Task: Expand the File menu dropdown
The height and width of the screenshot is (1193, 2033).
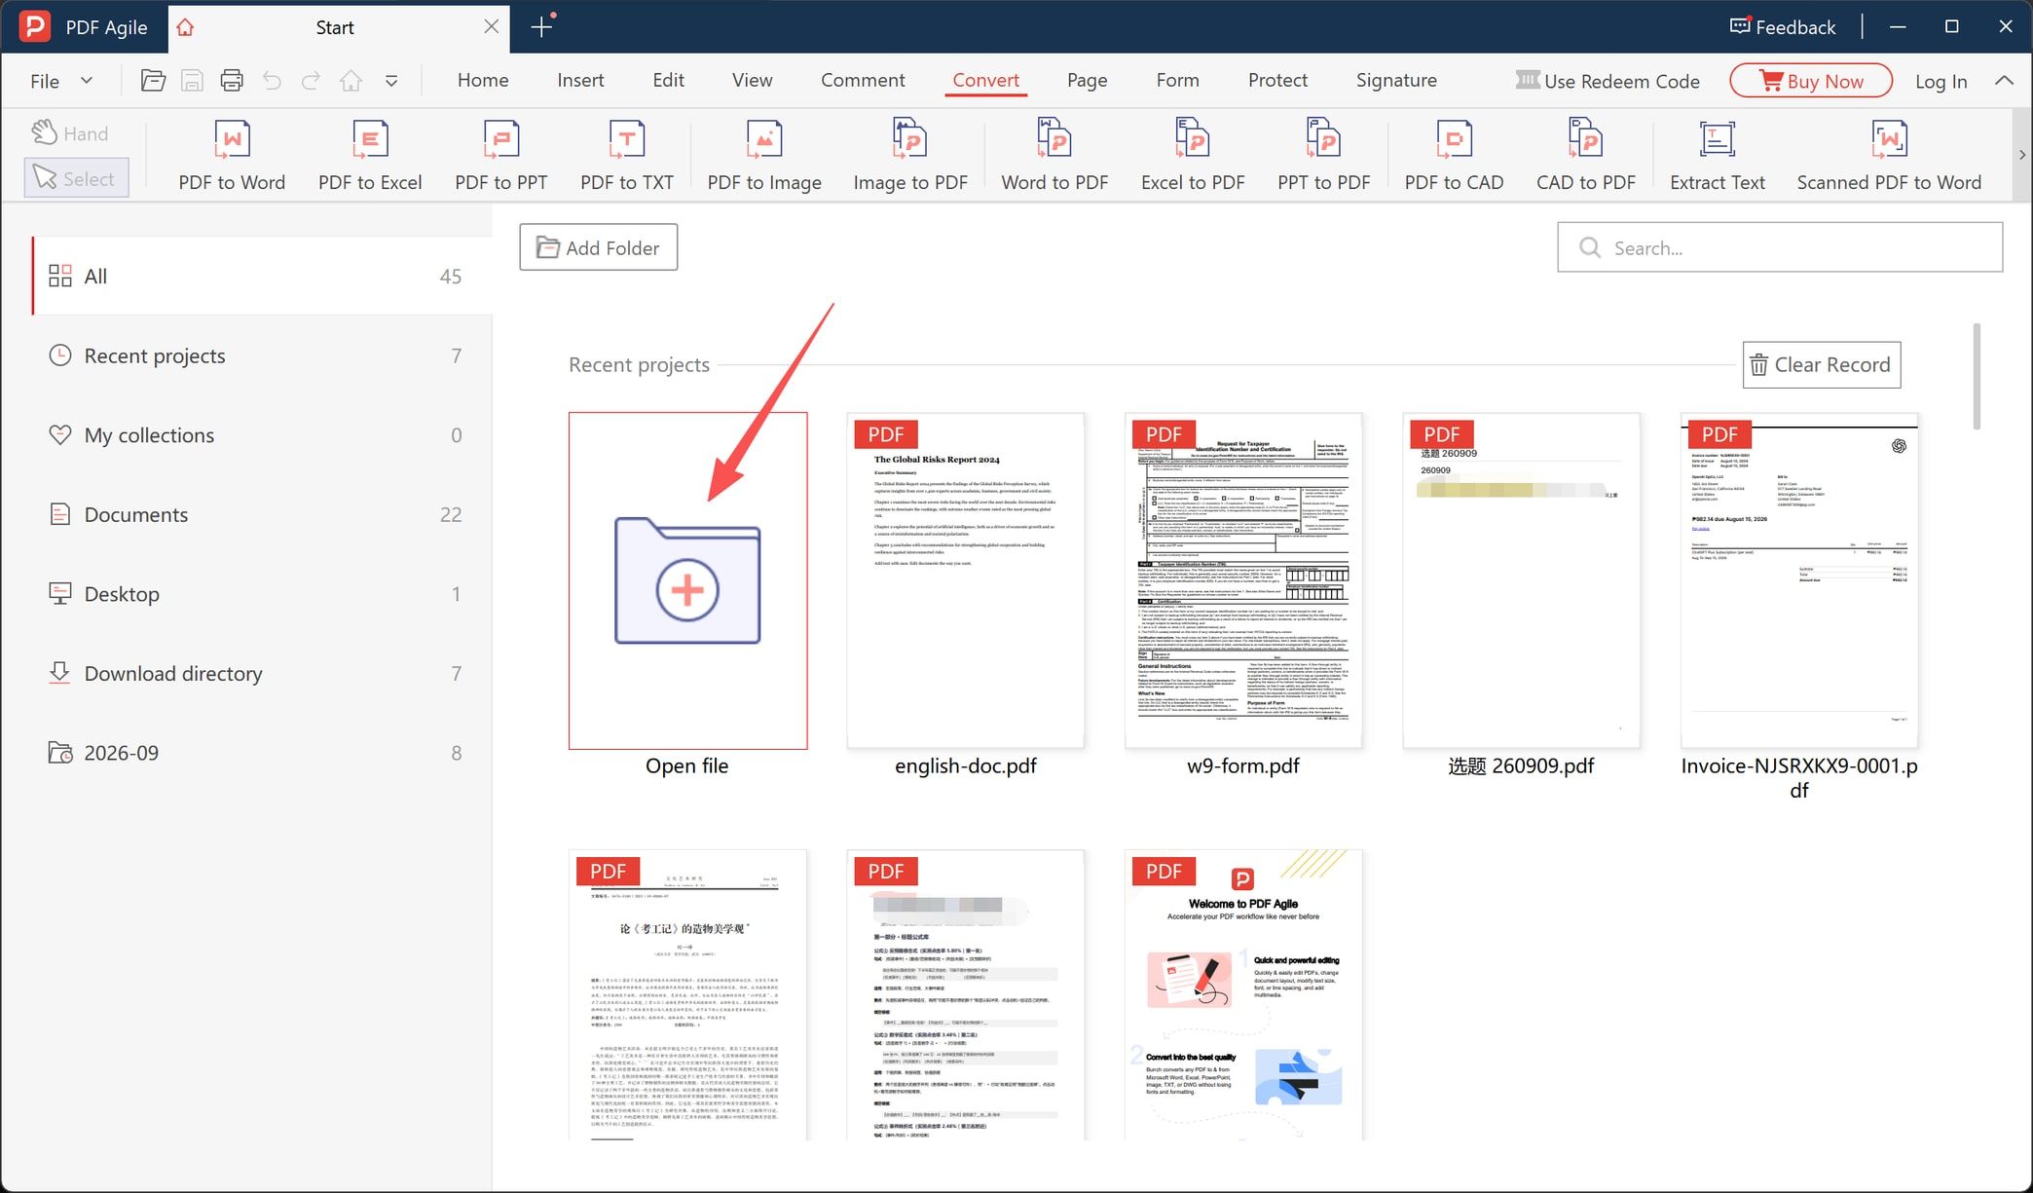Action: point(60,81)
